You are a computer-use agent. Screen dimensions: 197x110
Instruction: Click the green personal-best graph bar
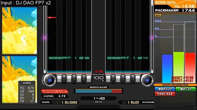[x=179, y=67]
